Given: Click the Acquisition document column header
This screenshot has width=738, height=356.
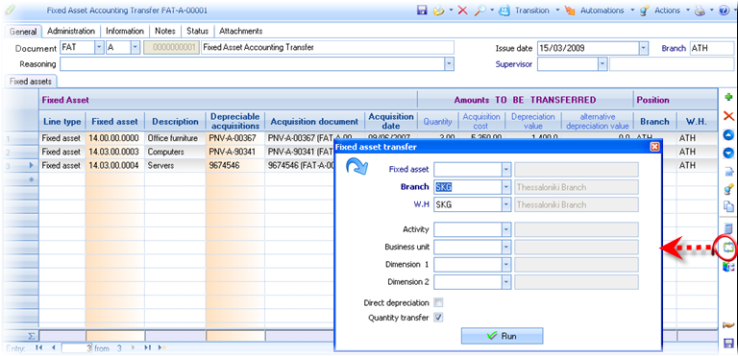Looking at the screenshot, I should pos(314,121).
